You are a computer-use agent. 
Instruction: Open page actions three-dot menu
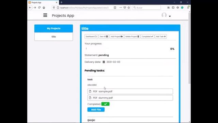pos(121,8)
